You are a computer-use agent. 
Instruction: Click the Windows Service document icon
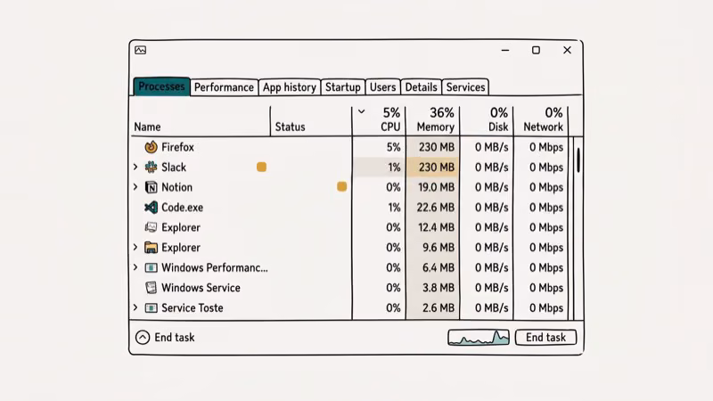151,287
